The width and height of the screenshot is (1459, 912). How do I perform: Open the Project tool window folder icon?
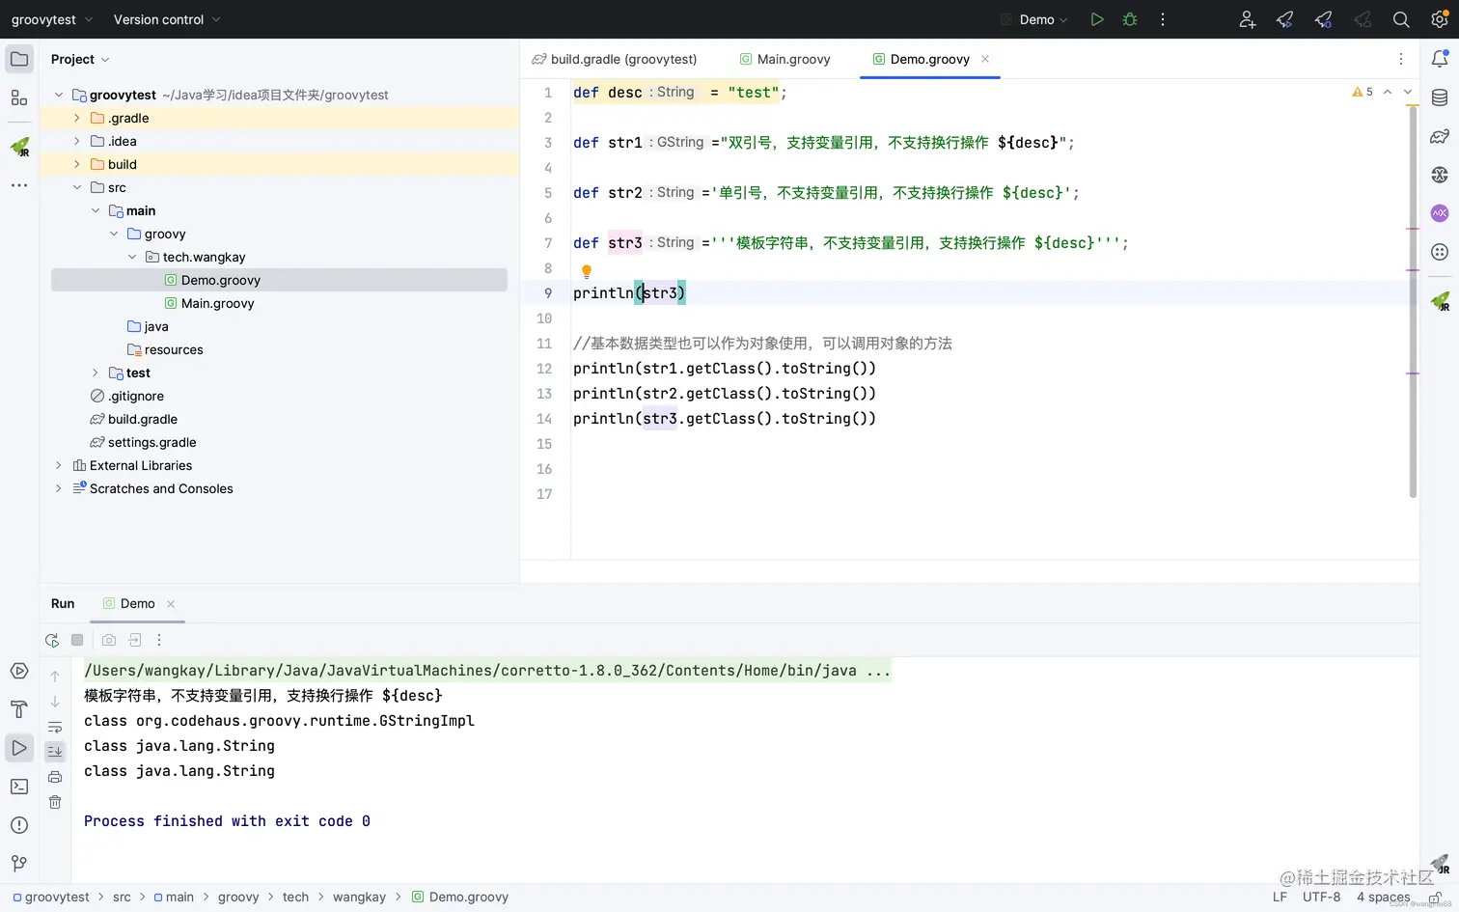click(x=19, y=59)
